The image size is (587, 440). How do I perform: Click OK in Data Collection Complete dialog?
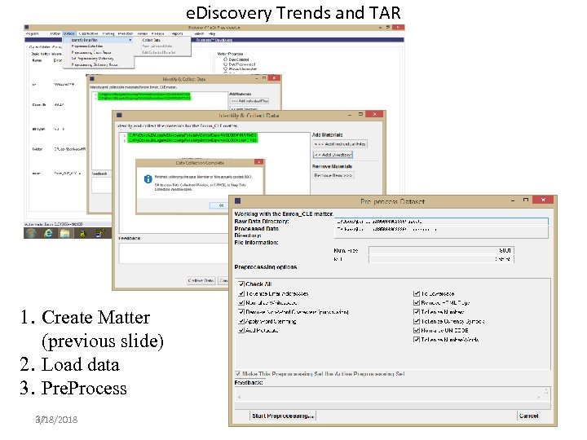(x=219, y=205)
